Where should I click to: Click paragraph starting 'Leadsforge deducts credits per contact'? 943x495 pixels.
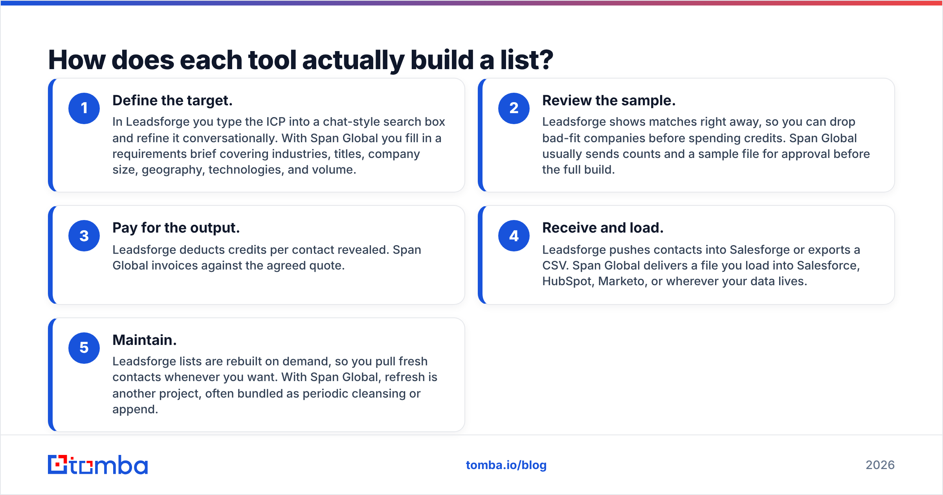(x=267, y=258)
